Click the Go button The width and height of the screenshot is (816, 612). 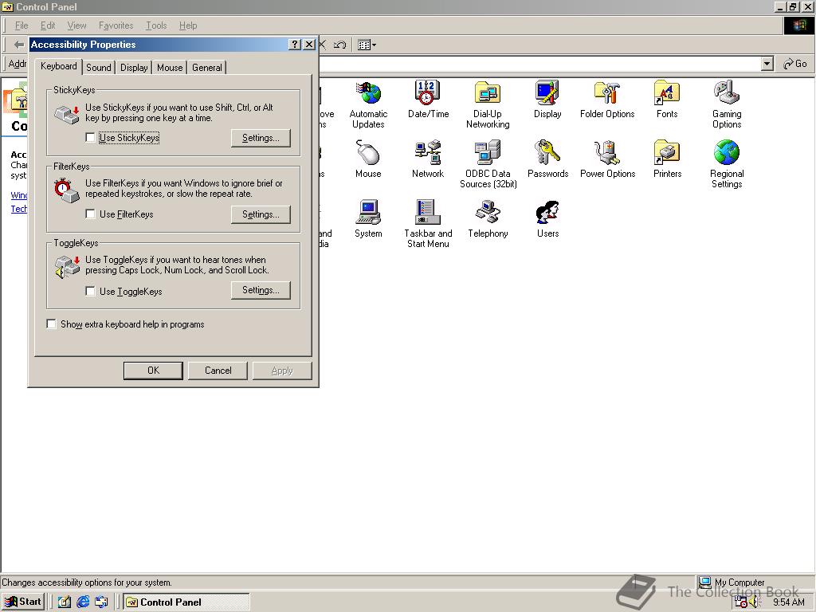794,64
